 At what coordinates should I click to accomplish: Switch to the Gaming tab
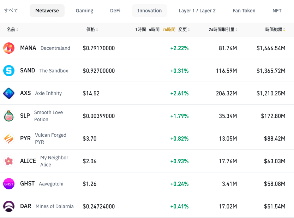(x=84, y=11)
